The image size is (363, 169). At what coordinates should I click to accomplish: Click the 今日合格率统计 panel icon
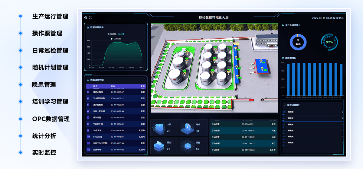[x=283, y=25]
